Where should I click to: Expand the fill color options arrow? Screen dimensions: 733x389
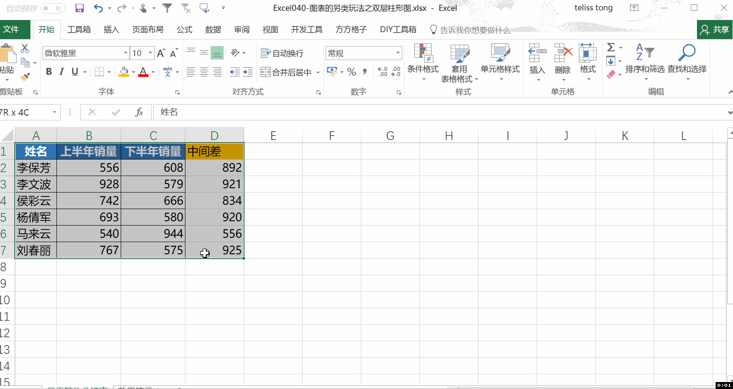(x=133, y=72)
